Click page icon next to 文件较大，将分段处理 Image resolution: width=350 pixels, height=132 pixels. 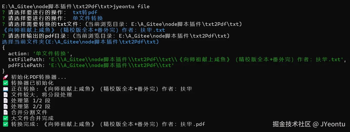point(5,95)
